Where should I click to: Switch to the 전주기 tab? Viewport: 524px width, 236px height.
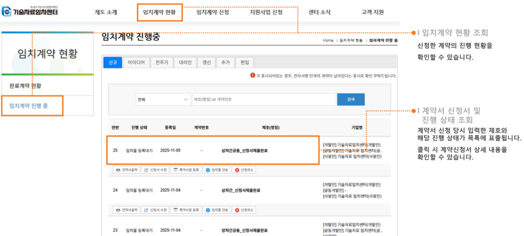(162, 63)
